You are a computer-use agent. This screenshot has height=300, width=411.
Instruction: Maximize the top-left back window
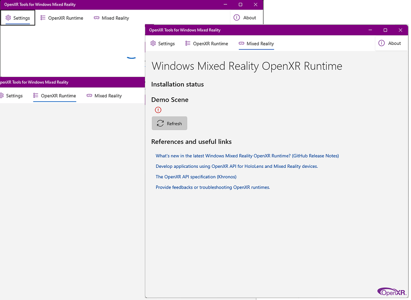pos(240,4)
